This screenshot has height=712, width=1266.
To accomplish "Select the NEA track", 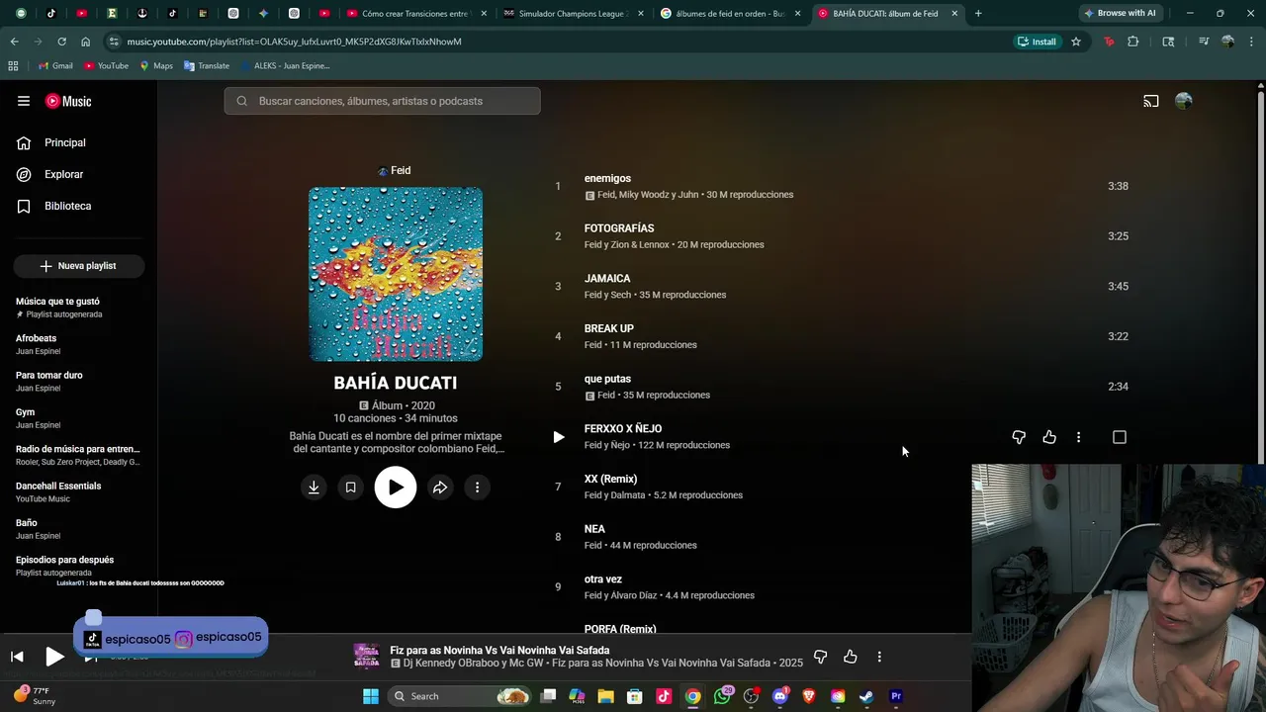I will click(x=594, y=529).
